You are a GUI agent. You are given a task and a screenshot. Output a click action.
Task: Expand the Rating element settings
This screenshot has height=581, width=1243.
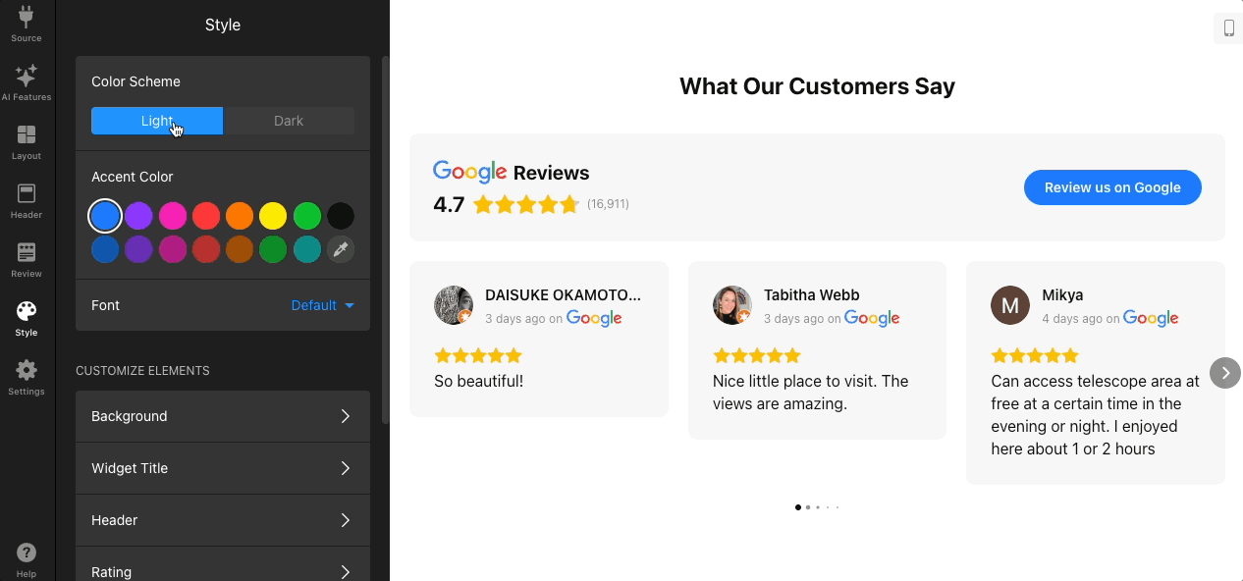(x=222, y=569)
